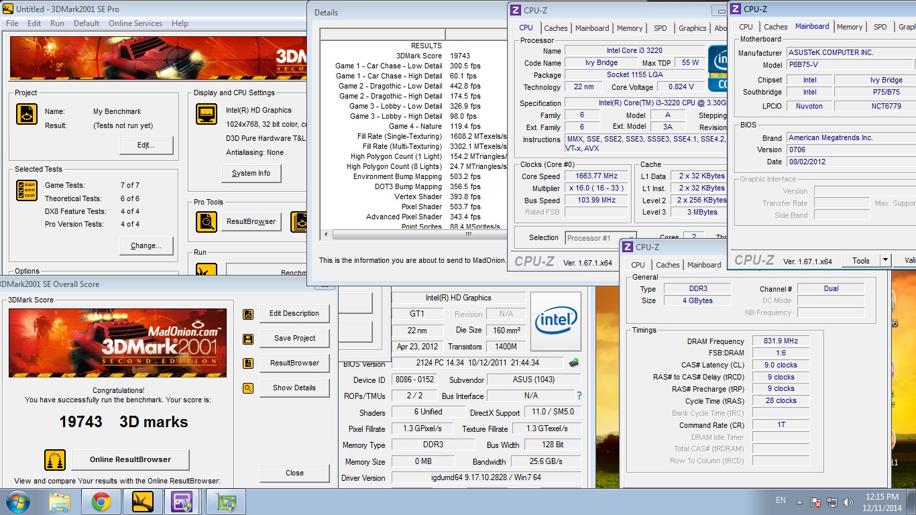Click the motherboard model 'P8B75-V' field
Viewport: 916px width, 515px height.
[x=850, y=65]
